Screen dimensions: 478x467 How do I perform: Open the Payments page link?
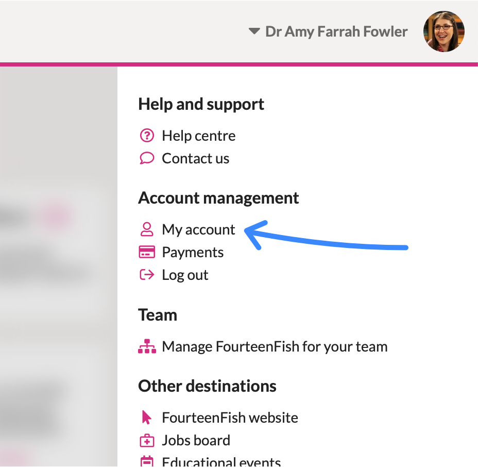193,253
